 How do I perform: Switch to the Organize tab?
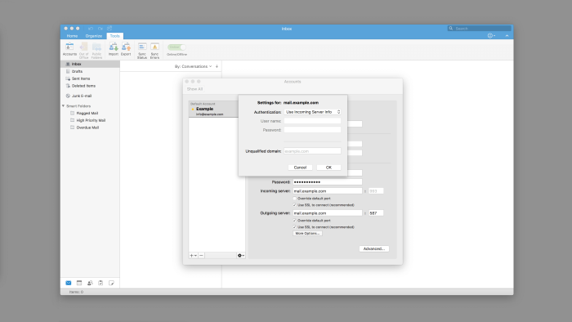click(x=94, y=36)
